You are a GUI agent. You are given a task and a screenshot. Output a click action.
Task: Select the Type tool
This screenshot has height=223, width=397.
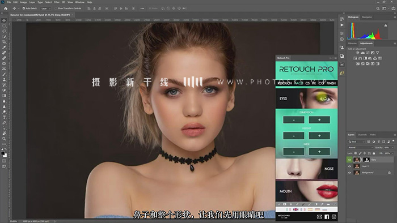(x=4, y=117)
